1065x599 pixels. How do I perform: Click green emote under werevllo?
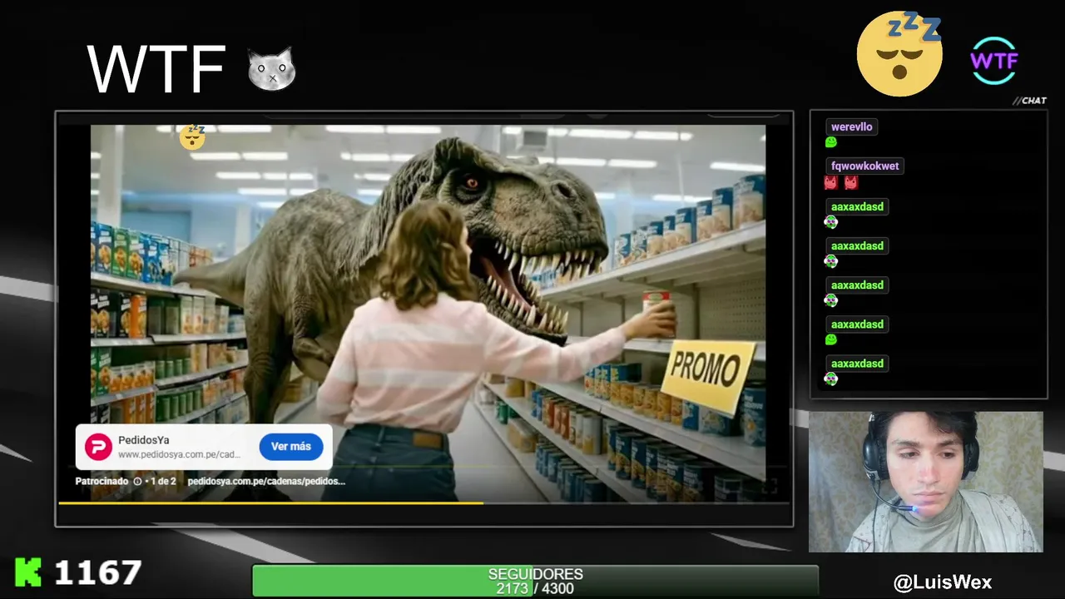tap(830, 142)
